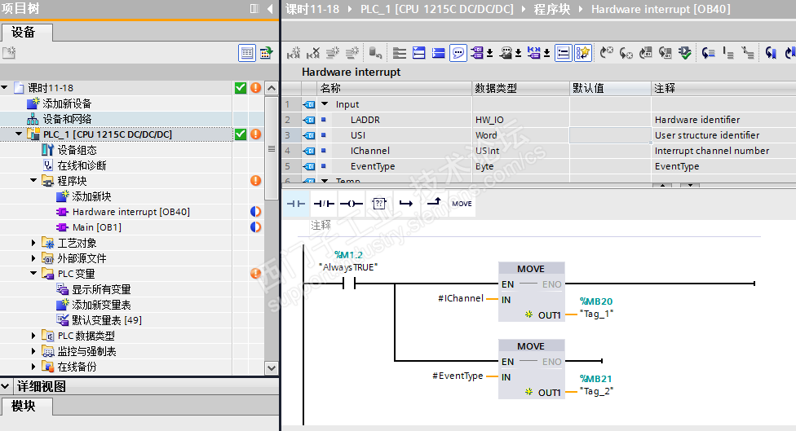Toggle favorites display with the star button
The width and height of the screenshot is (796, 431).
pos(583,53)
